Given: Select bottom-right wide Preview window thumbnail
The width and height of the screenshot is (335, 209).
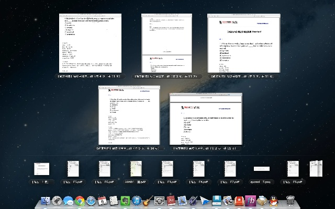Looking at the screenshot, I should 206,119.
